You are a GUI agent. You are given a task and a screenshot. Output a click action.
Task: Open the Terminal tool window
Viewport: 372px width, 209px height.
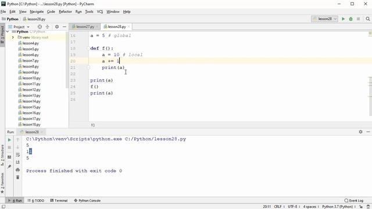pos(59,200)
